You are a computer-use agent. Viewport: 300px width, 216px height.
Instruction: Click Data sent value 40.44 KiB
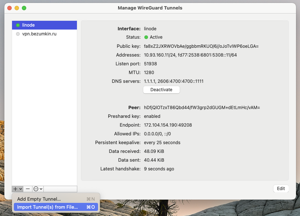(154, 160)
